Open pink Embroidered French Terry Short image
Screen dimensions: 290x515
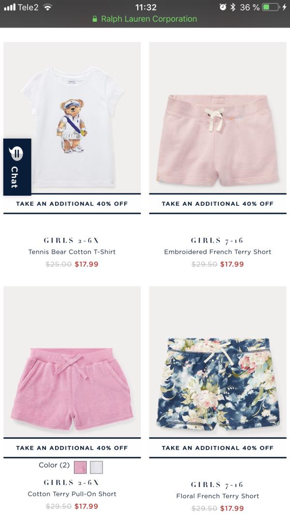[218, 117]
